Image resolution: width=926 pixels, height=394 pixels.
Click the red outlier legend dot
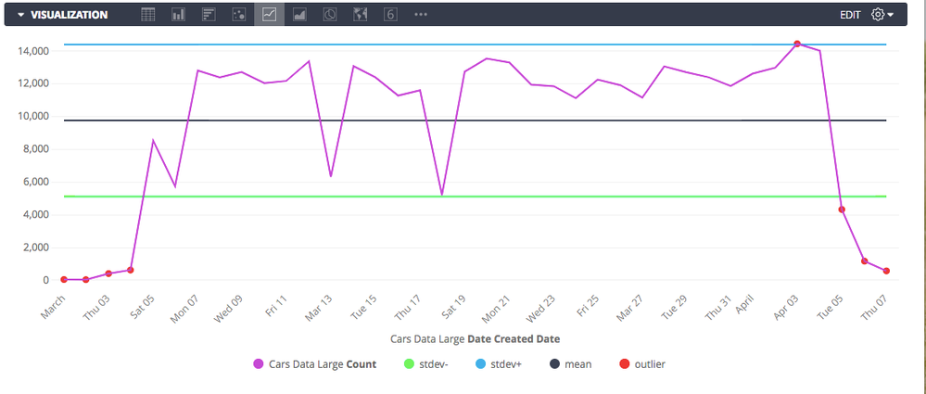click(x=624, y=364)
